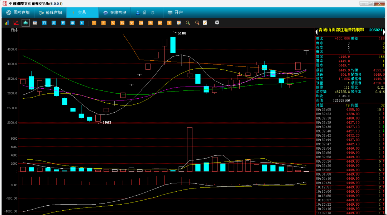Switch to monthly period (月) chart
The height and width of the screenshot is (215, 387).
[63, 23]
